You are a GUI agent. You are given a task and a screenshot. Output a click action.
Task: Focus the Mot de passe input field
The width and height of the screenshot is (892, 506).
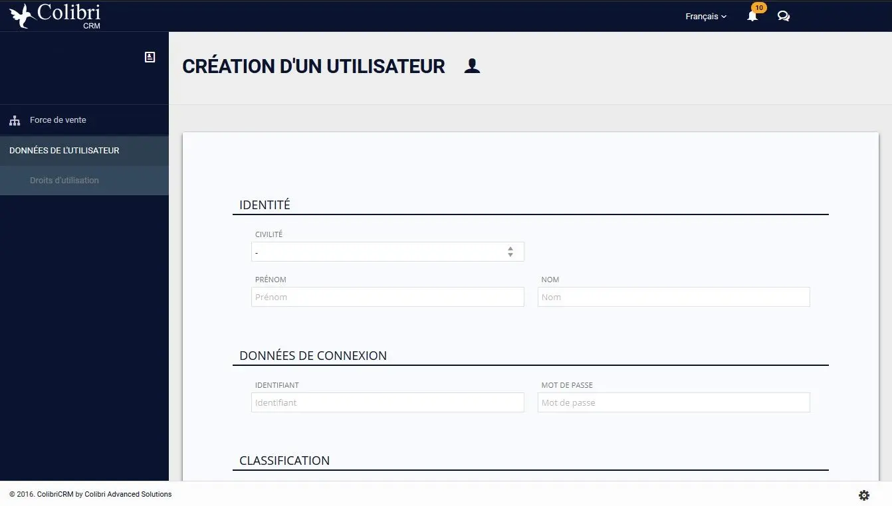coord(673,402)
